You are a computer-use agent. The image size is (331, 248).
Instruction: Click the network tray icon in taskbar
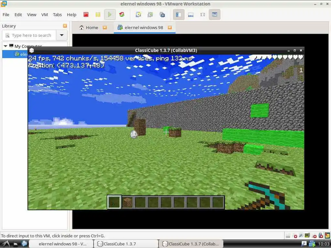click(304, 244)
